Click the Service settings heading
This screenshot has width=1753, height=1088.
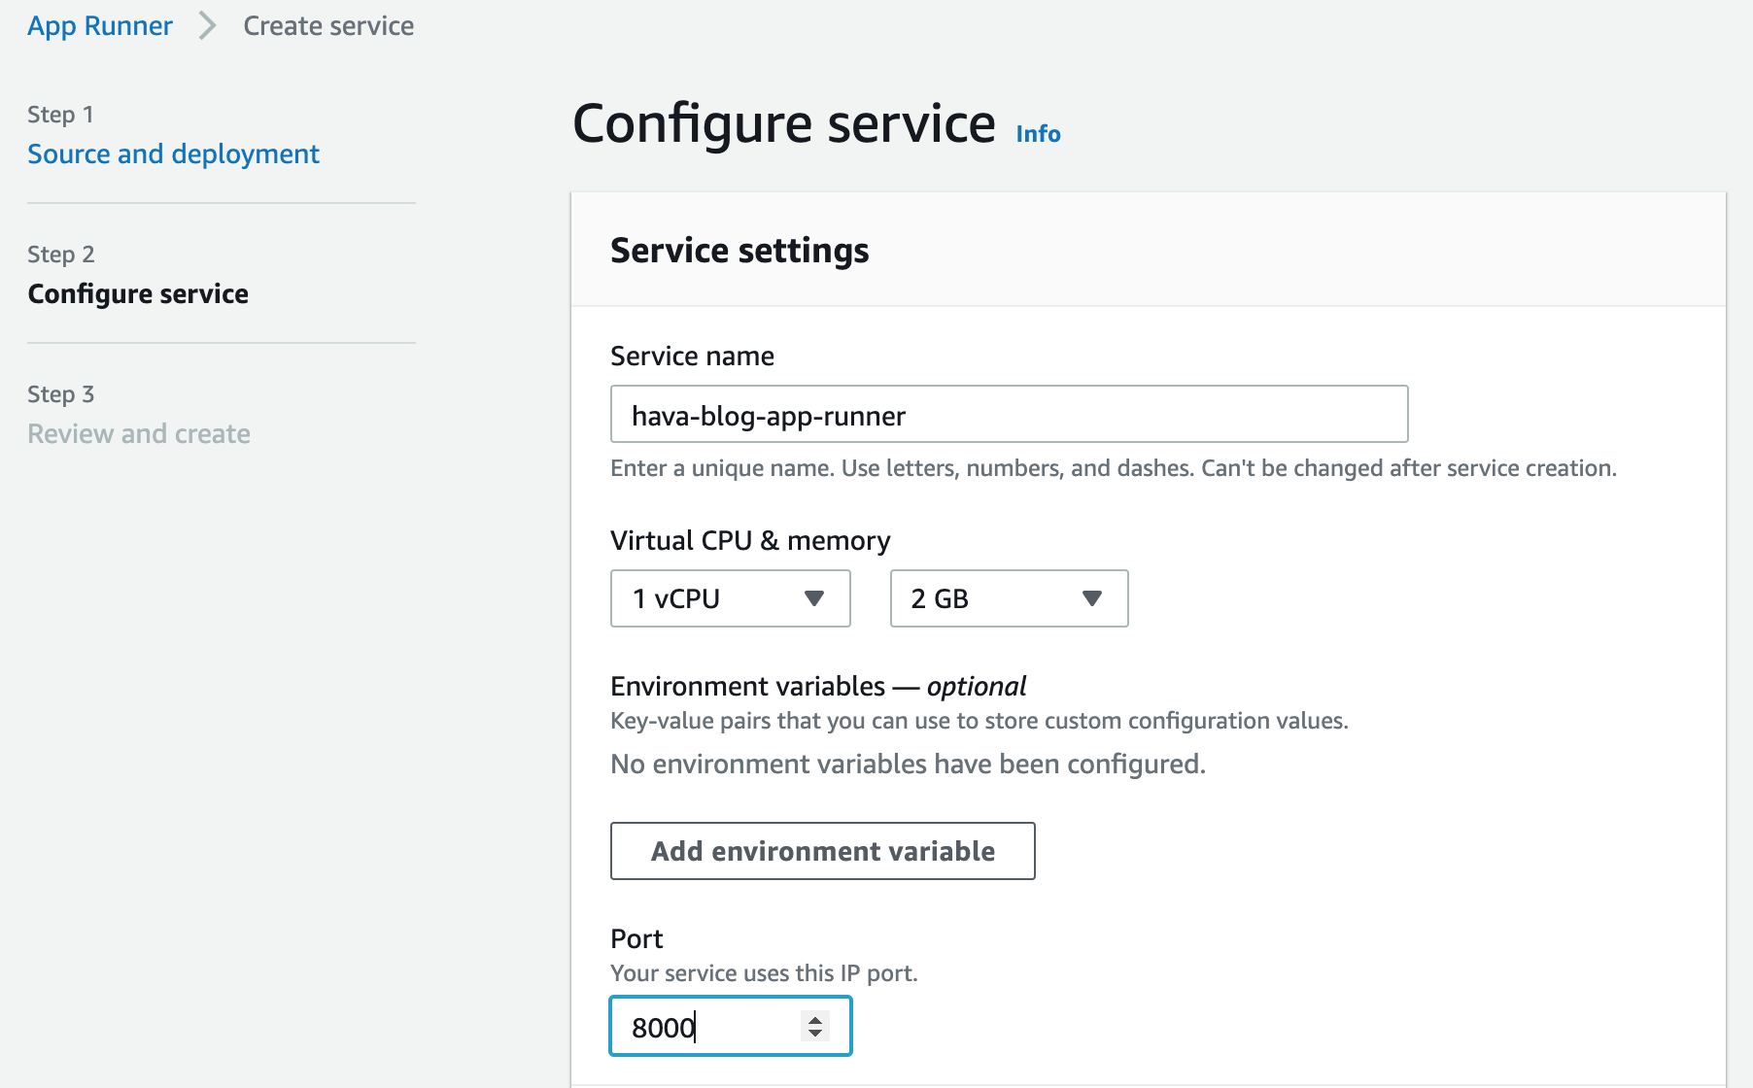739,251
